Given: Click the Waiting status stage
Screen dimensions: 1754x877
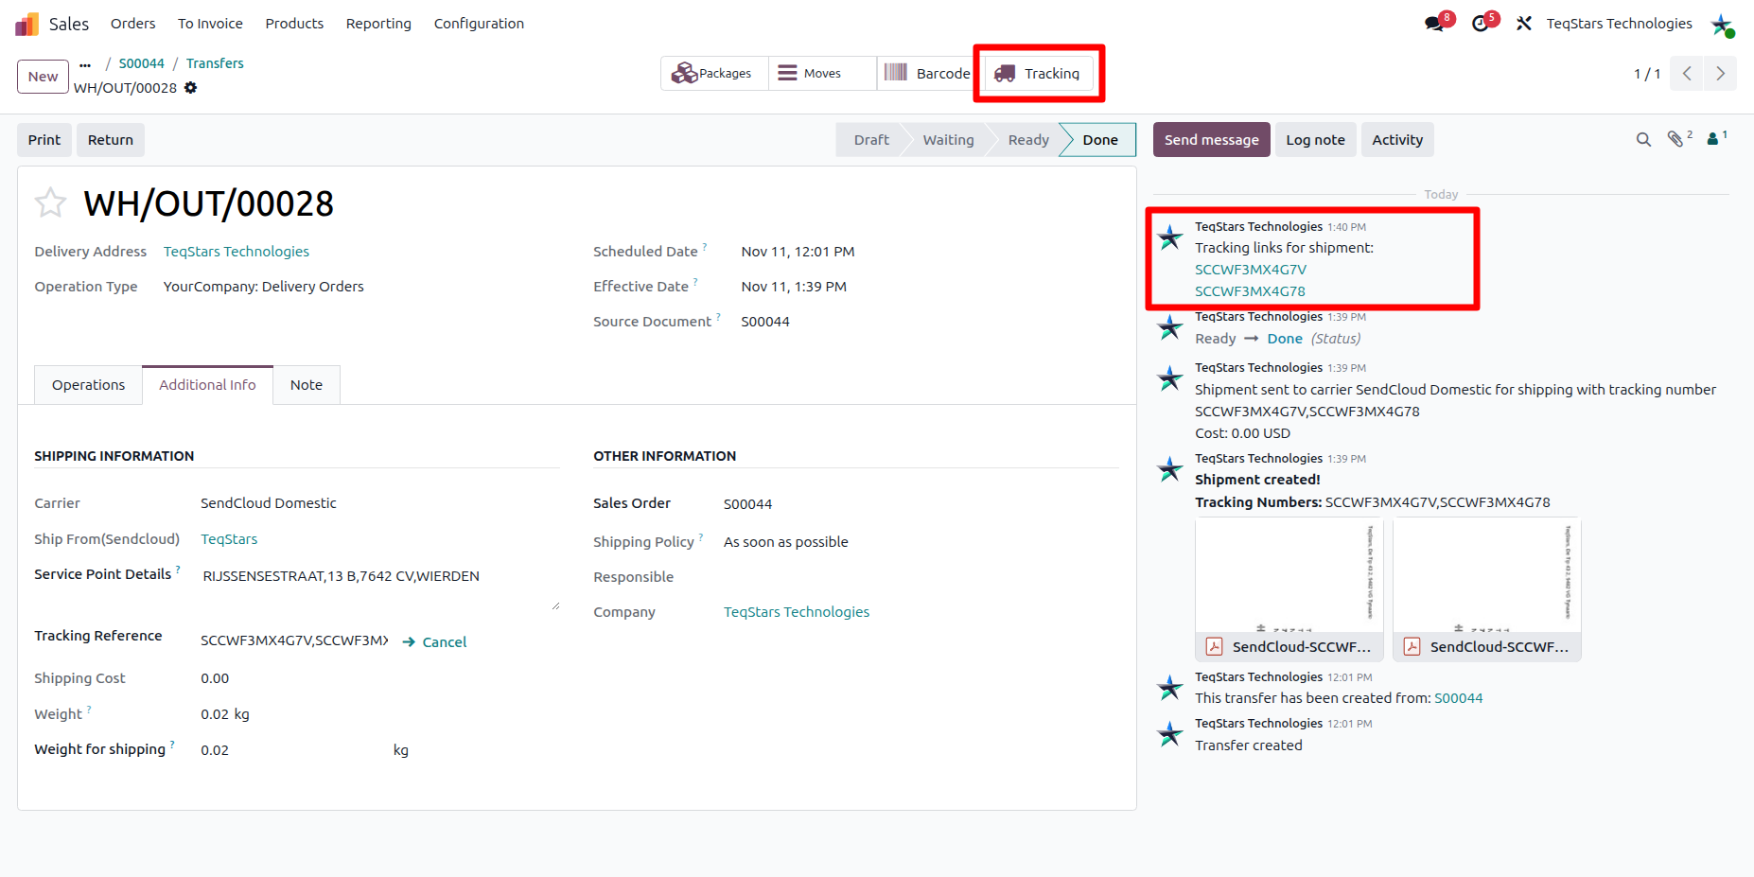Looking at the screenshot, I should 948,140.
